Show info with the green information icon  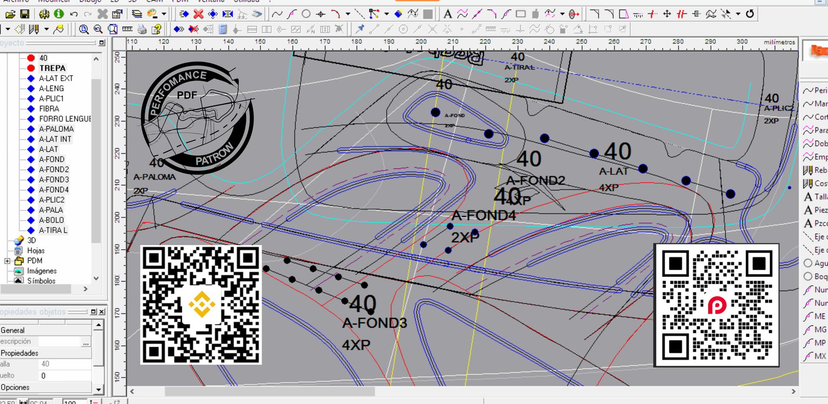point(59,14)
